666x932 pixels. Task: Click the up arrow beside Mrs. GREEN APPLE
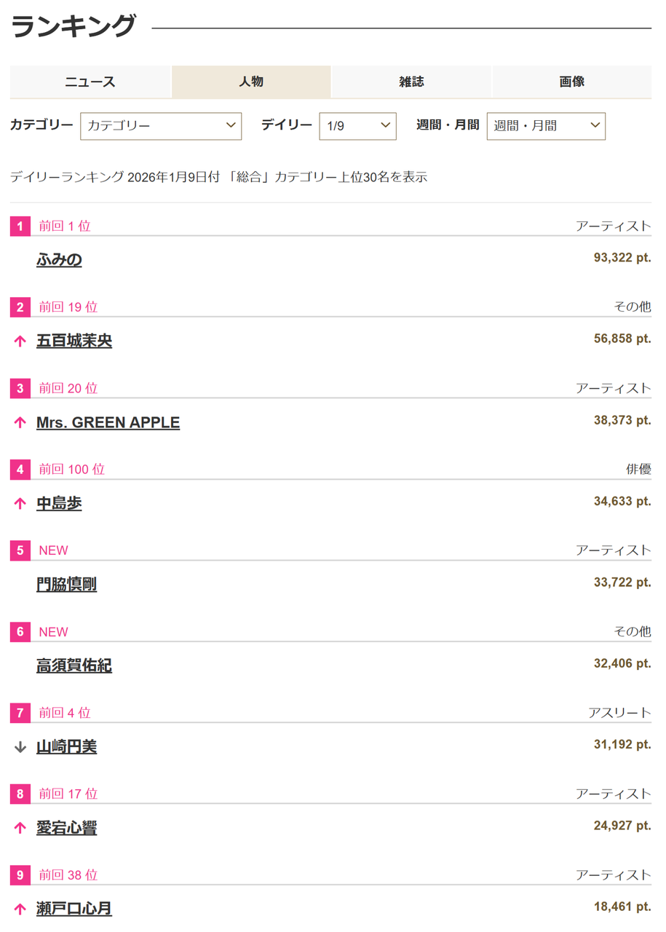click(20, 423)
